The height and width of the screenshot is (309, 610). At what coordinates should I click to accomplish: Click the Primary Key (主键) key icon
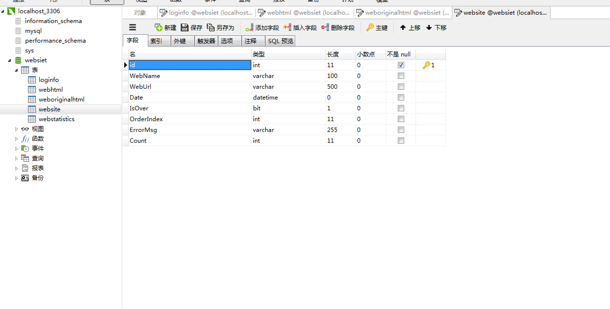(x=370, y=27)
